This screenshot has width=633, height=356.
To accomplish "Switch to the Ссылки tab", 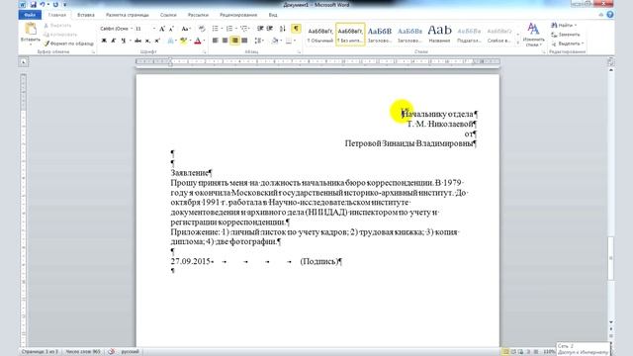I will pos(168,15).
